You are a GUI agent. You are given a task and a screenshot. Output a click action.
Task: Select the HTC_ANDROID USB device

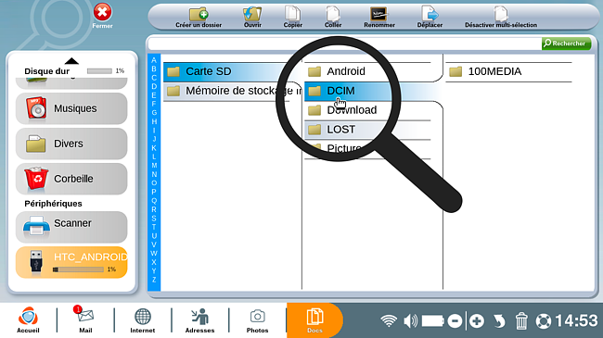point(71,262)
